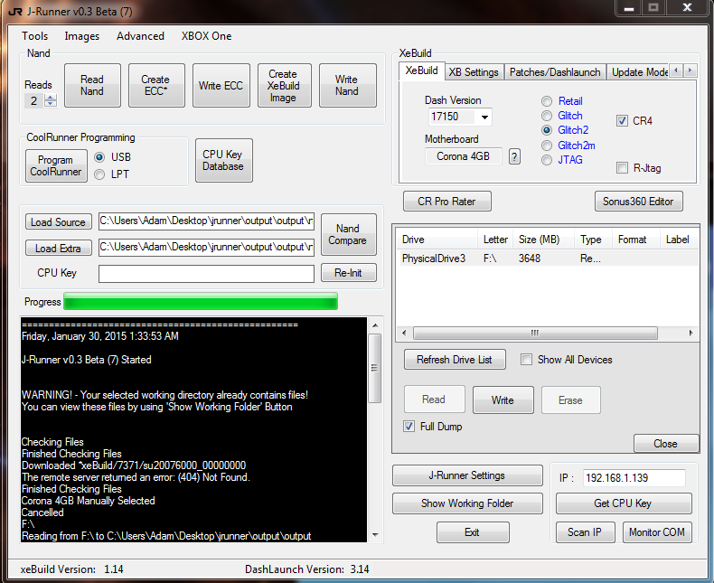Open the Images menu

[x=82, y=36]
